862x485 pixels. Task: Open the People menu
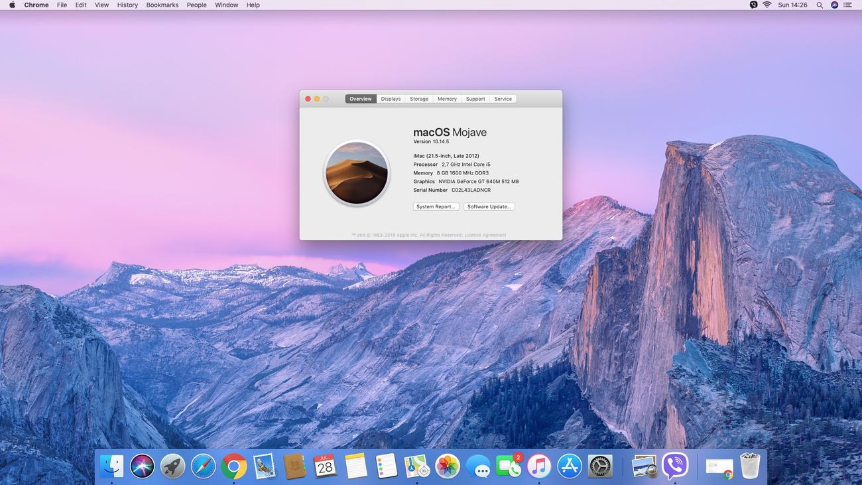pos(196,5)
